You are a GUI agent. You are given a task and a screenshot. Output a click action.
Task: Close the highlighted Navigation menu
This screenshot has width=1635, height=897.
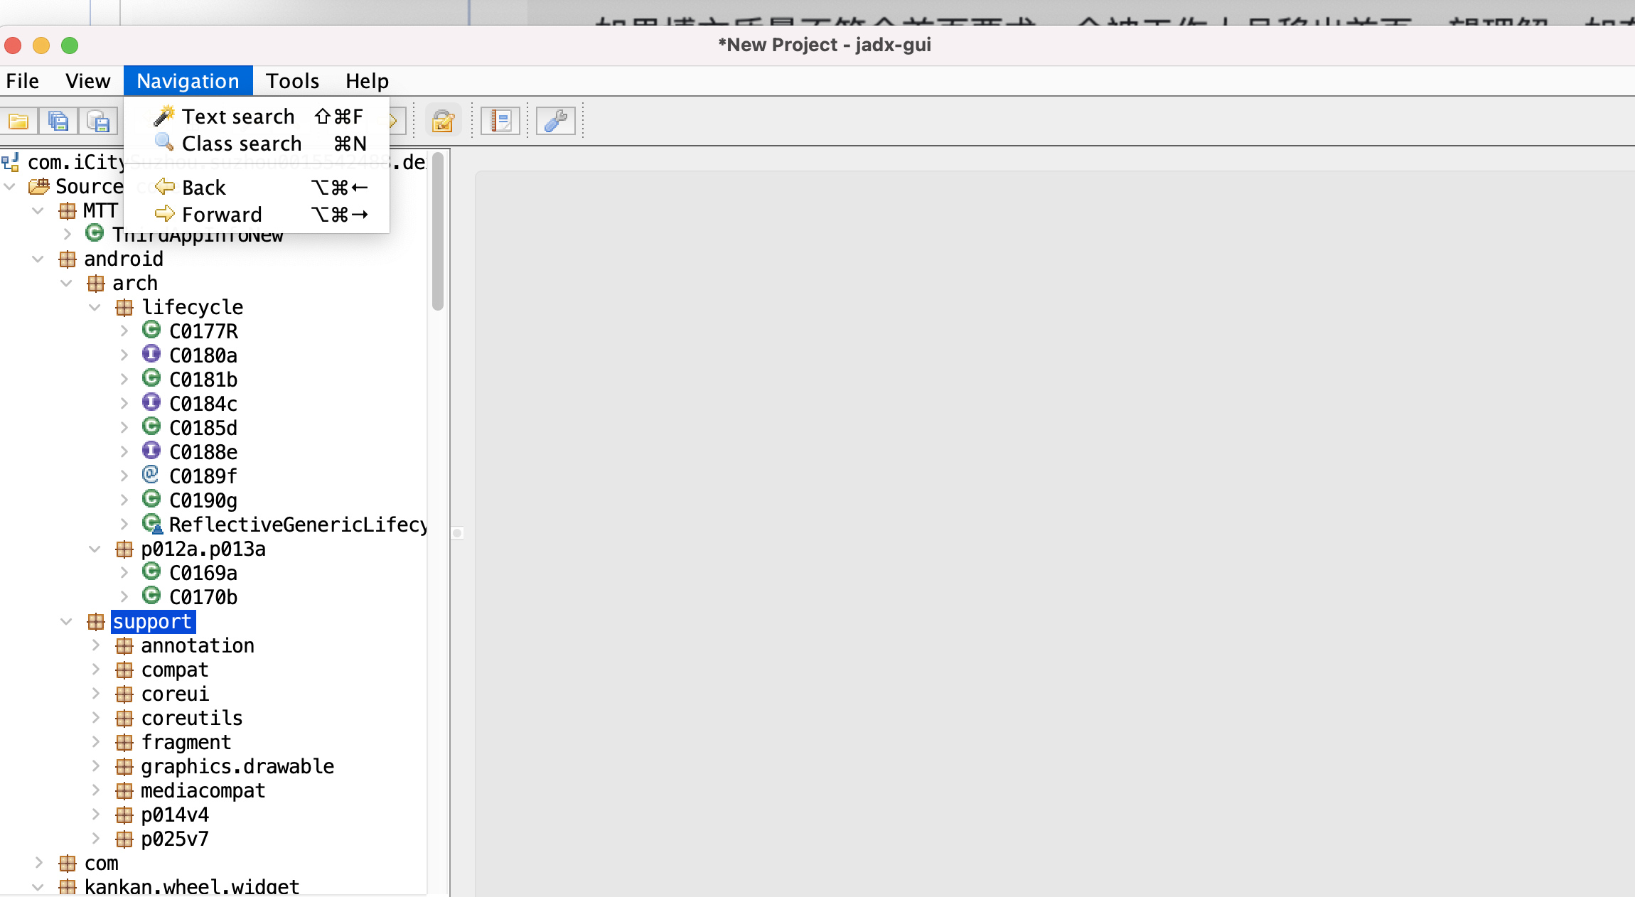(188, 81)
